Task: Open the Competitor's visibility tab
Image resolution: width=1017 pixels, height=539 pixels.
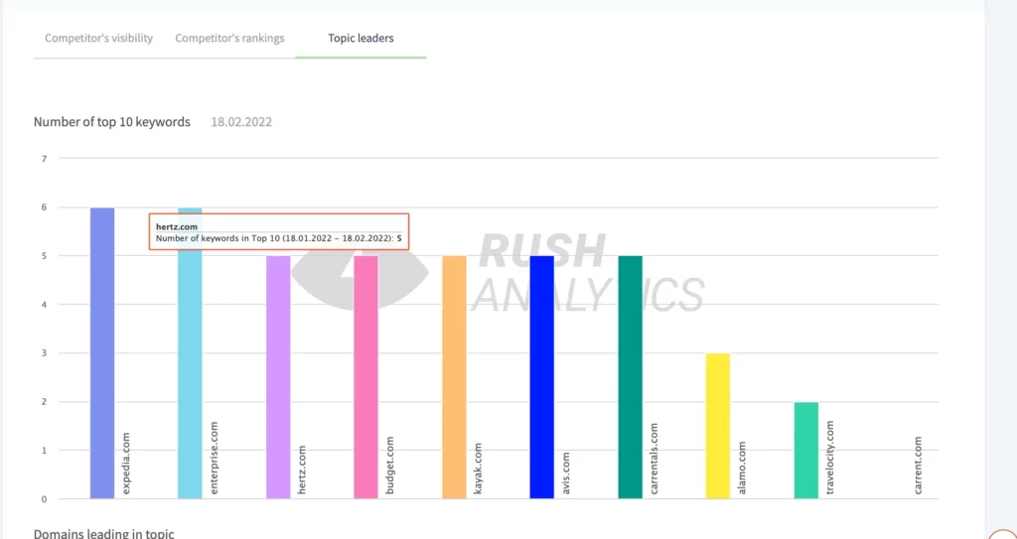Action: (x=98, y=39)
